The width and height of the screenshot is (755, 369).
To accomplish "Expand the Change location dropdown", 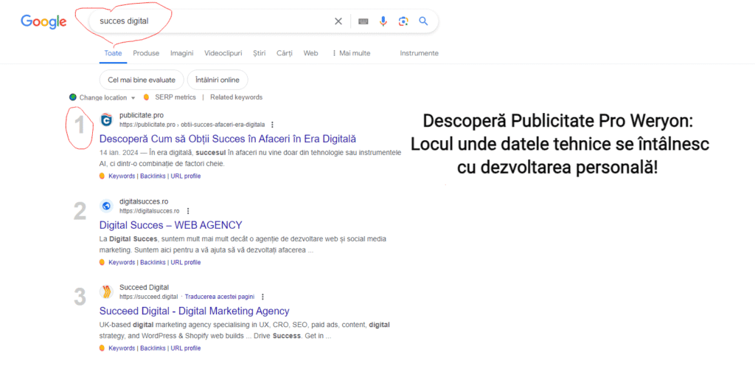I will pos(108,98).
